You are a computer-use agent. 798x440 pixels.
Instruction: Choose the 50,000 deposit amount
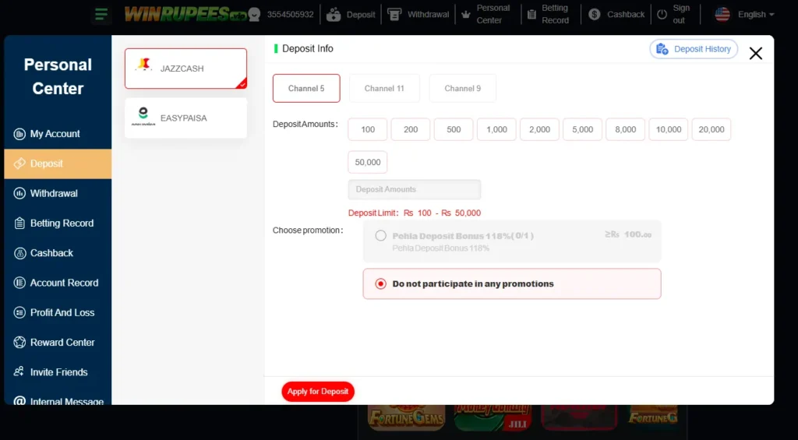click(368, 162)
